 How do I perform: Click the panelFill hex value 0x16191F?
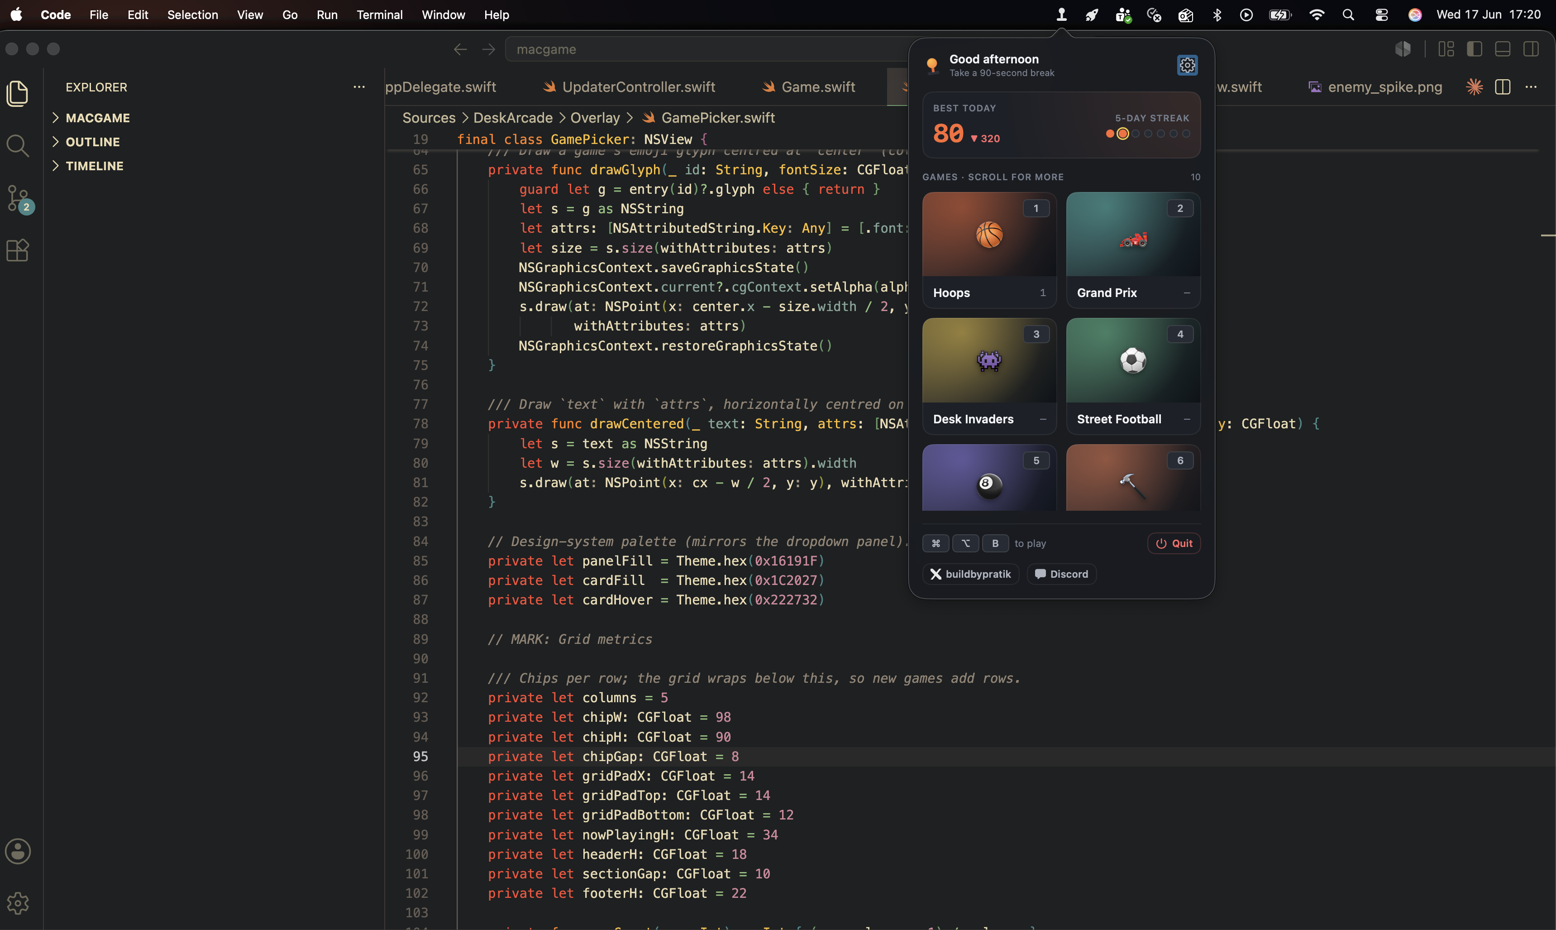[786, 561]
